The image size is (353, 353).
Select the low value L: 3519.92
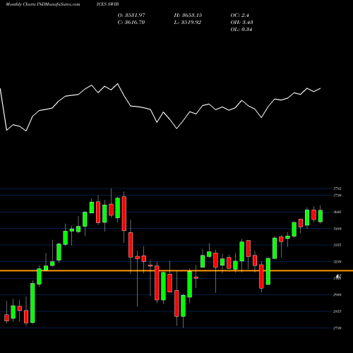188,23
